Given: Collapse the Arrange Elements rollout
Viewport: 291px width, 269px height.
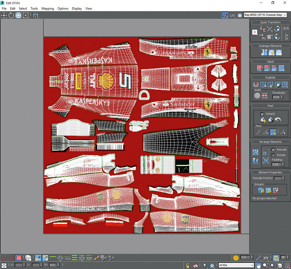Looking at the screenshot, I should 253,142.
